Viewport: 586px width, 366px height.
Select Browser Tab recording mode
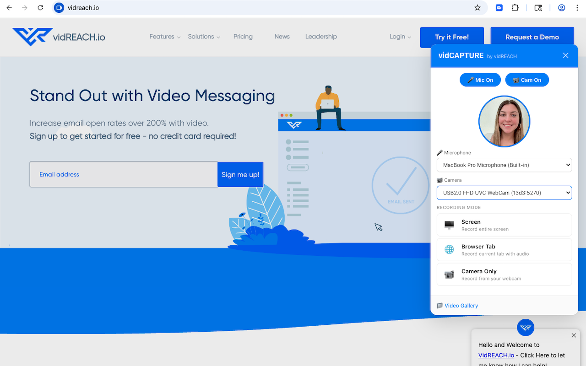tap(504, 250)
